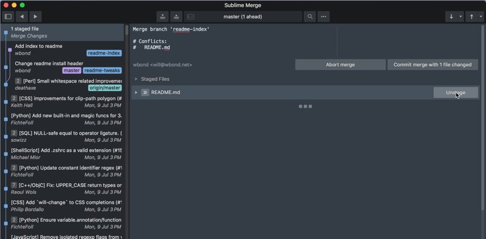Click the three-dot loading indicator below README.md
Viewport: 486px width, 239px height.
[x=306, y=107]
